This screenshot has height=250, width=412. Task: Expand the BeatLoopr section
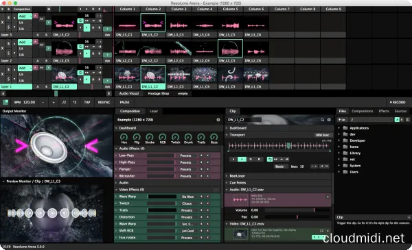227,176
